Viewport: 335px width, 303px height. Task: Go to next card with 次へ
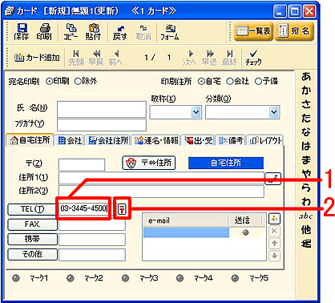[190, 58]
